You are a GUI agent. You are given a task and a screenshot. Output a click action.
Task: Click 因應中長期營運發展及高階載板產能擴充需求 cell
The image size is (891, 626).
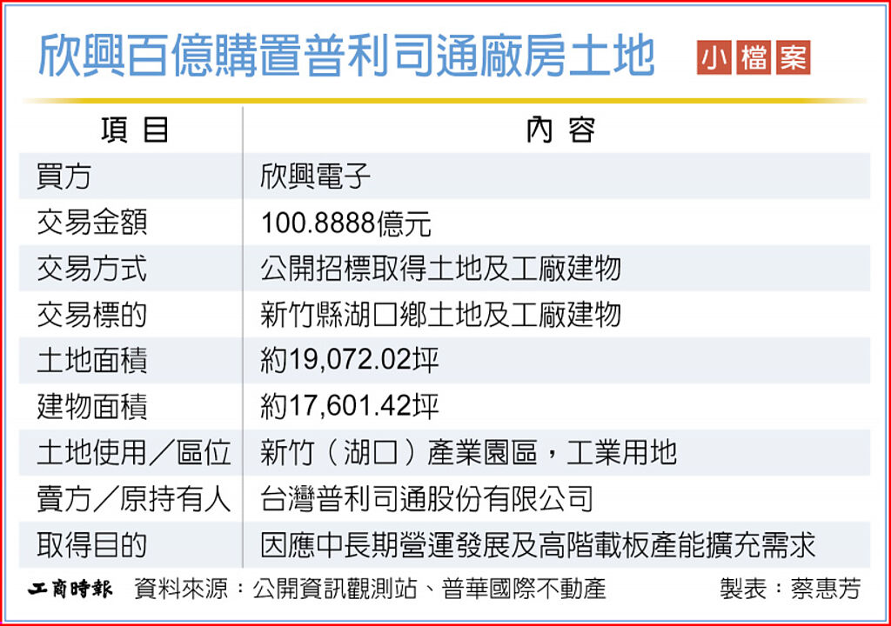538,545
